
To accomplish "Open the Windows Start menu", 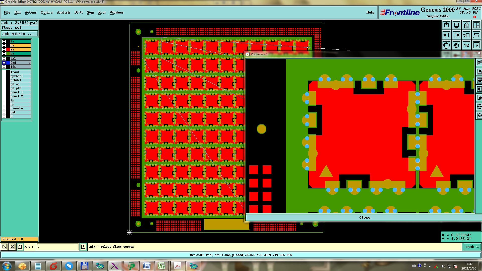I will click(7, 266).
